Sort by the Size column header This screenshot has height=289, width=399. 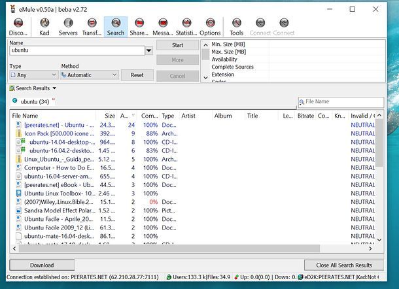tap(107, 116)
